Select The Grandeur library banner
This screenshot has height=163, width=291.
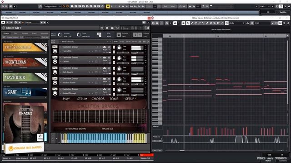(25, 47)
